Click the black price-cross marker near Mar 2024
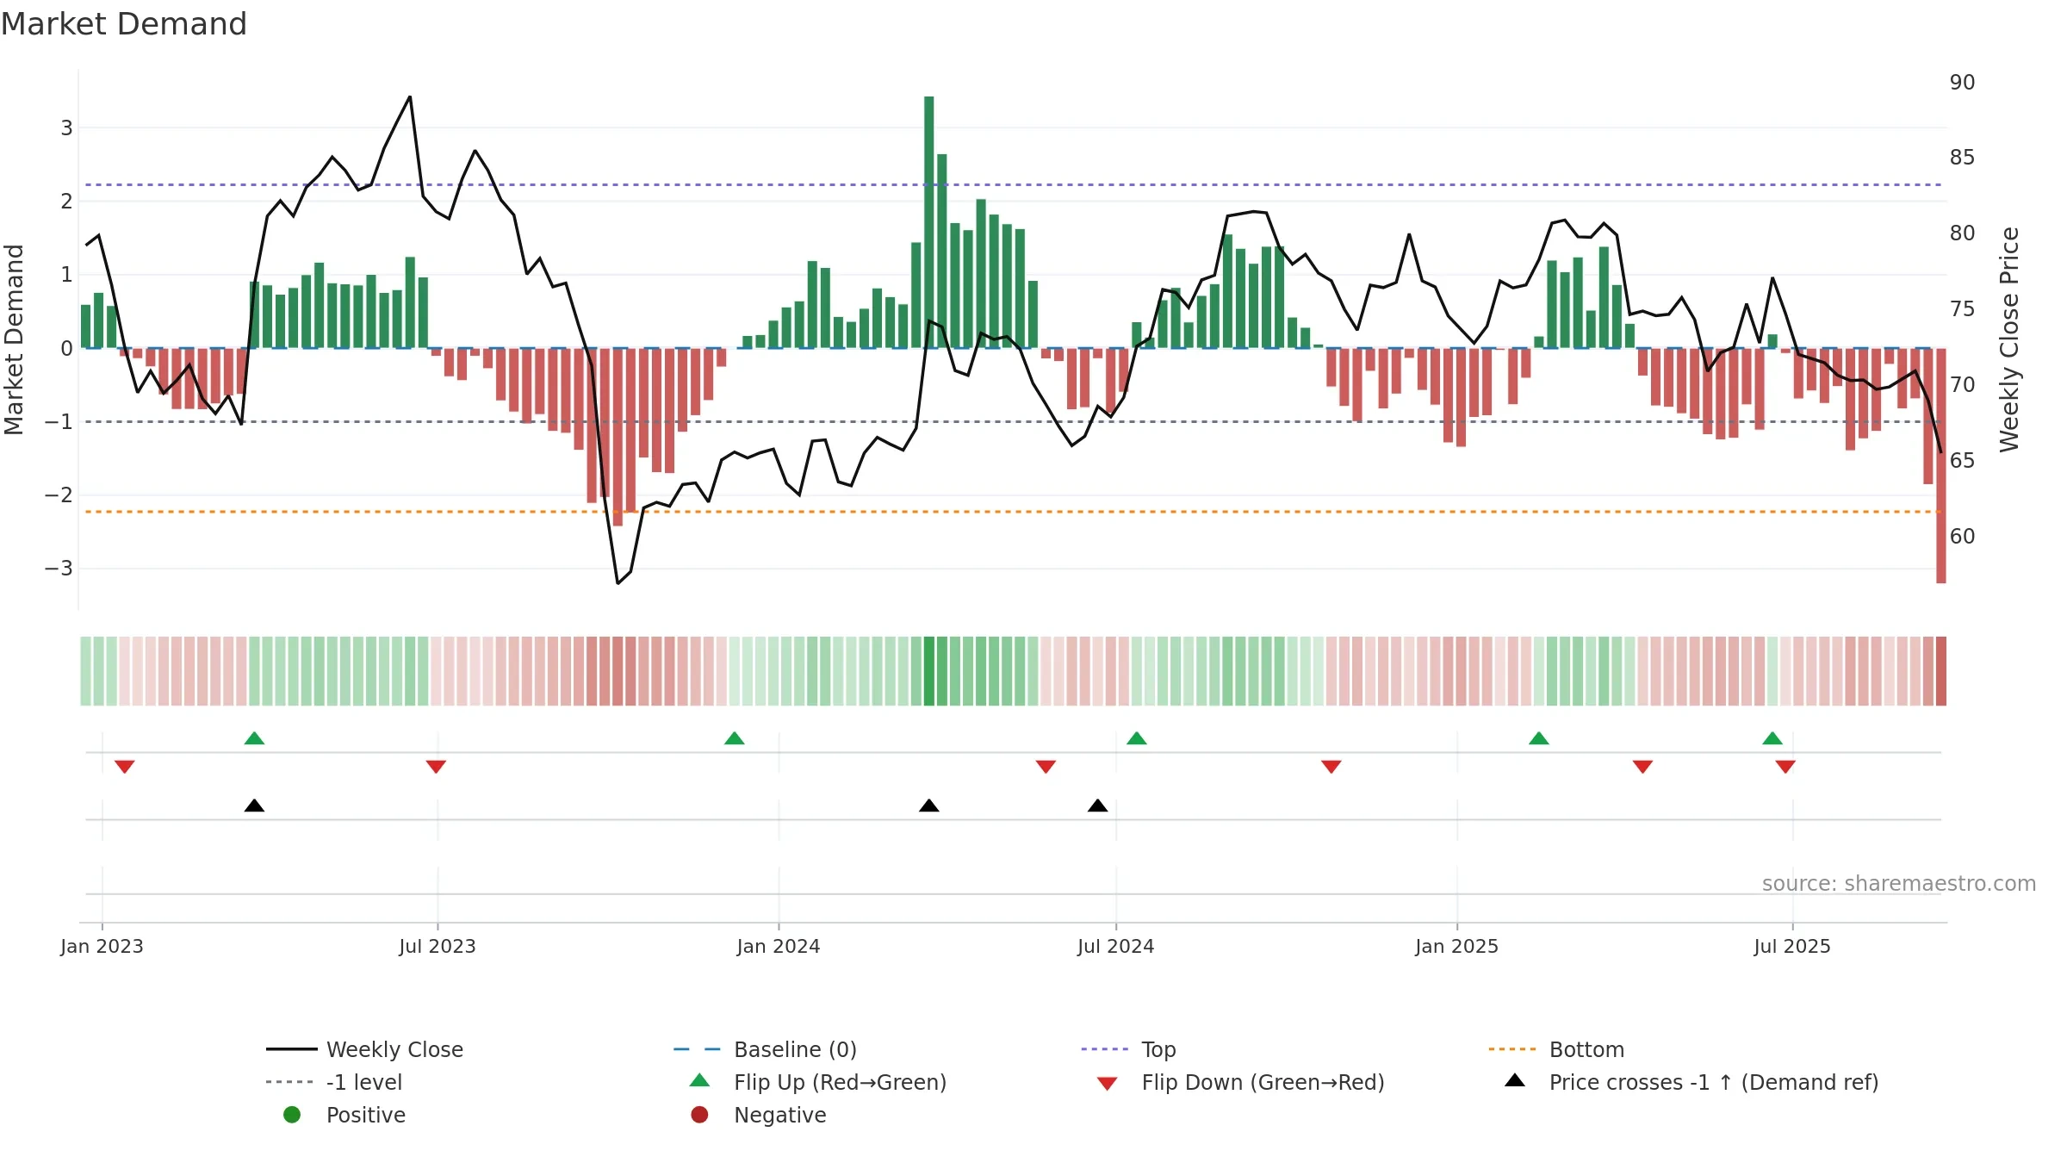2067x1163 pixels. [929, 805]
